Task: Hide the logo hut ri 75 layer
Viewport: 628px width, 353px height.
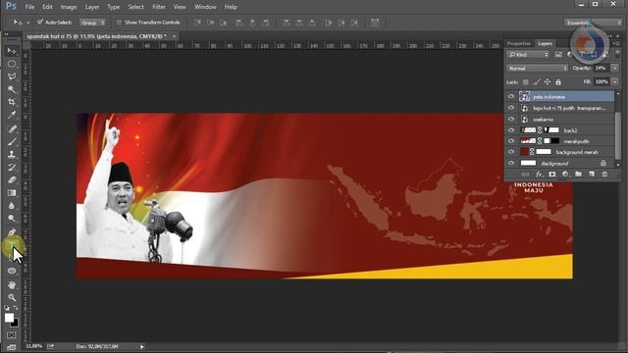Action: pyautogui.click(x=511, y=108)
